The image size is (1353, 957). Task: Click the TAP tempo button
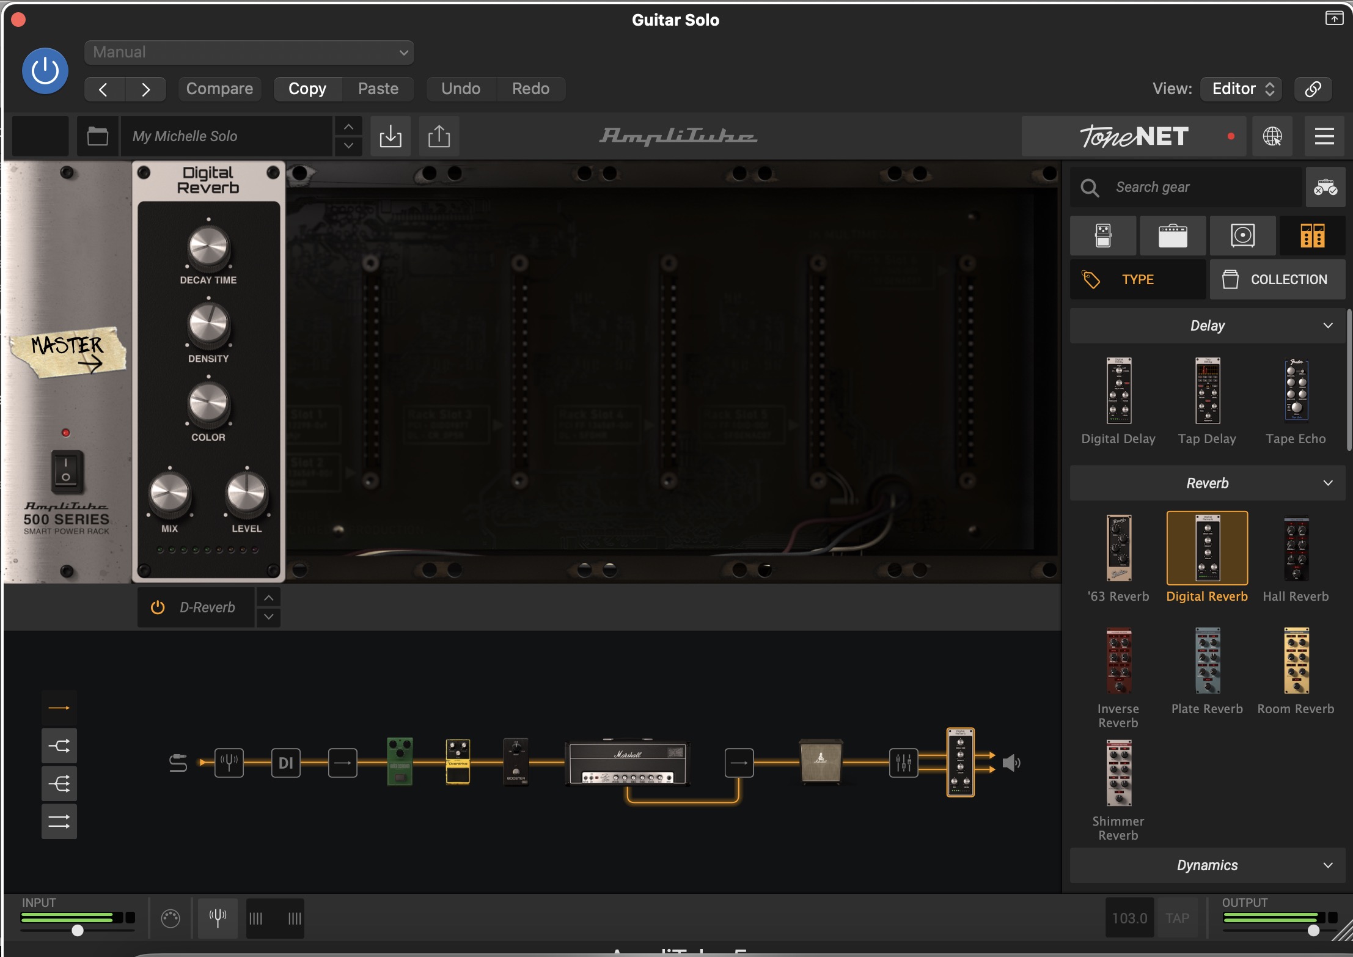pyautogui.click(x=1177, y=918)
